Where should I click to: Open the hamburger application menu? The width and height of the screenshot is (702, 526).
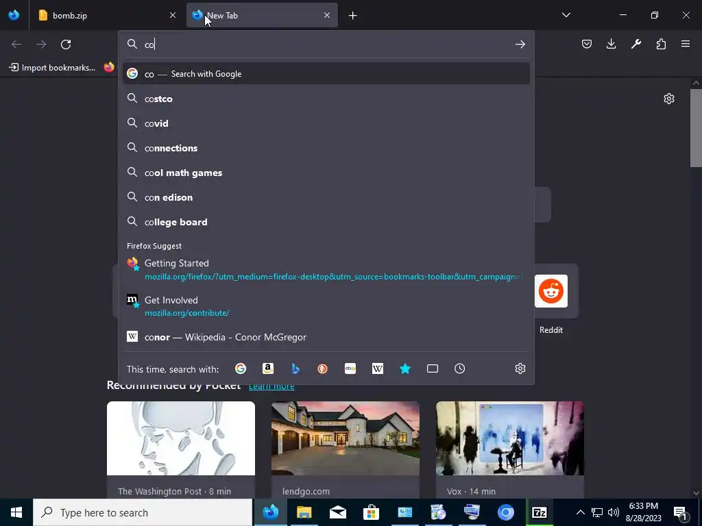click(x=686, y=44)
